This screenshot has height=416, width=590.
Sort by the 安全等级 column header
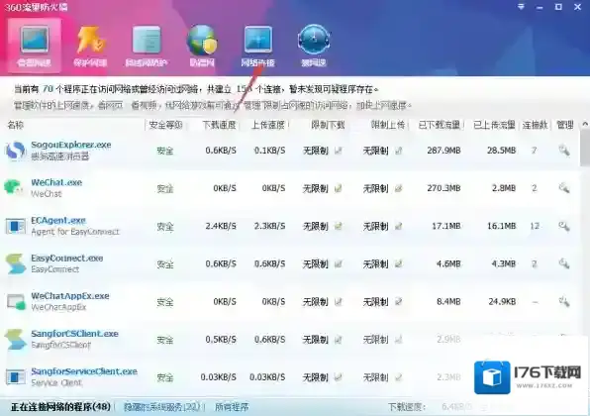(x=165, y=125)
